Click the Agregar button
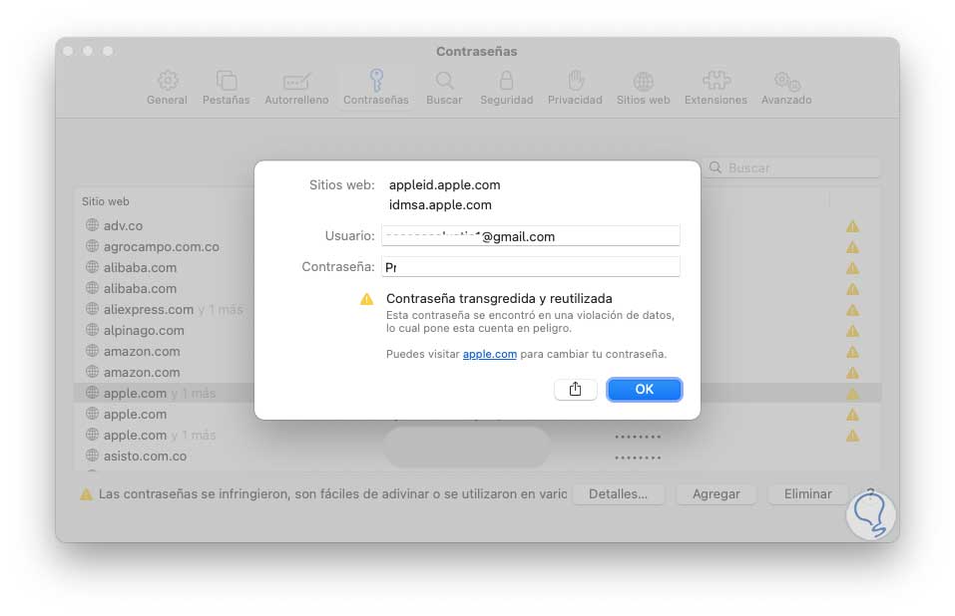The width and height of the screenshot is (955, 616). click(x=716, y=493)
